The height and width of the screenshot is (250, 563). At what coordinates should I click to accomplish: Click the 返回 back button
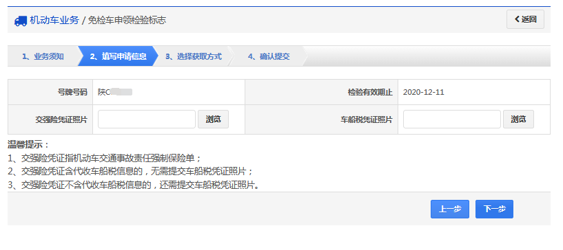525,19
